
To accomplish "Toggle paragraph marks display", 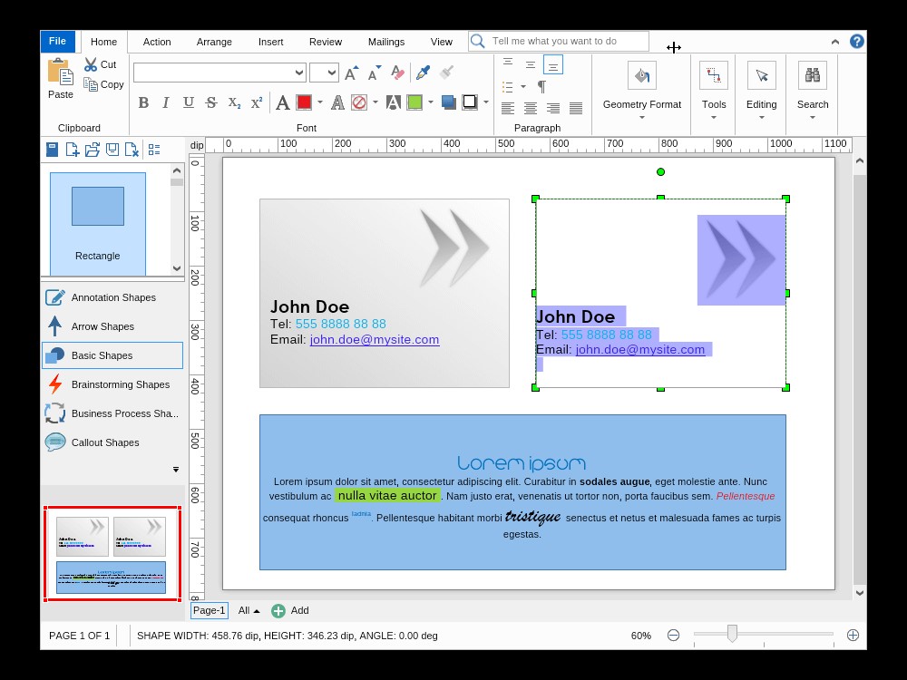I will [541, 87].
